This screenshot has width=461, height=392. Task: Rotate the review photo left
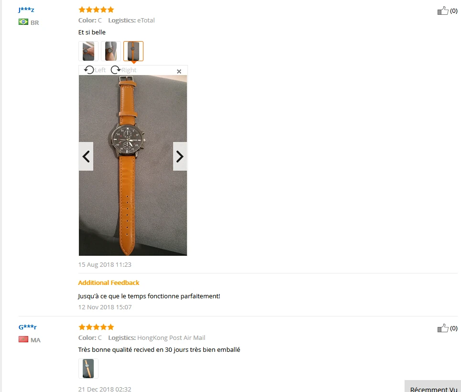click(95, 70)
